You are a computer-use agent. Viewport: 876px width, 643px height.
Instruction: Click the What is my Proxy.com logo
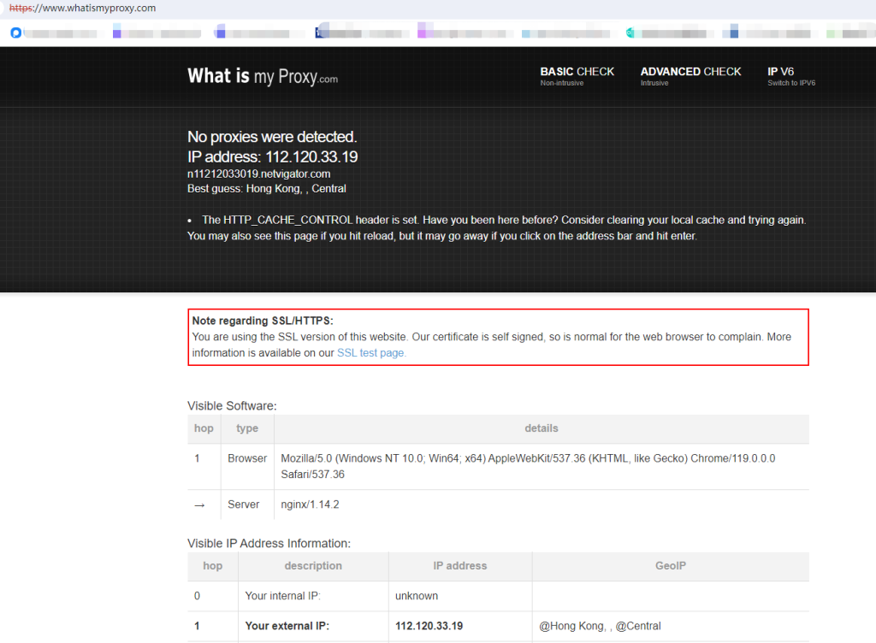[x=263, y=76]
